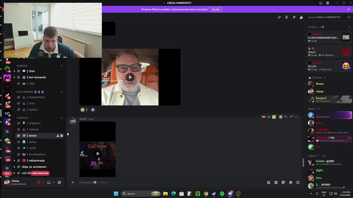Open the Threads icon in channel header
The width and height of the screenshot is (353, 198).
[279, 17]
